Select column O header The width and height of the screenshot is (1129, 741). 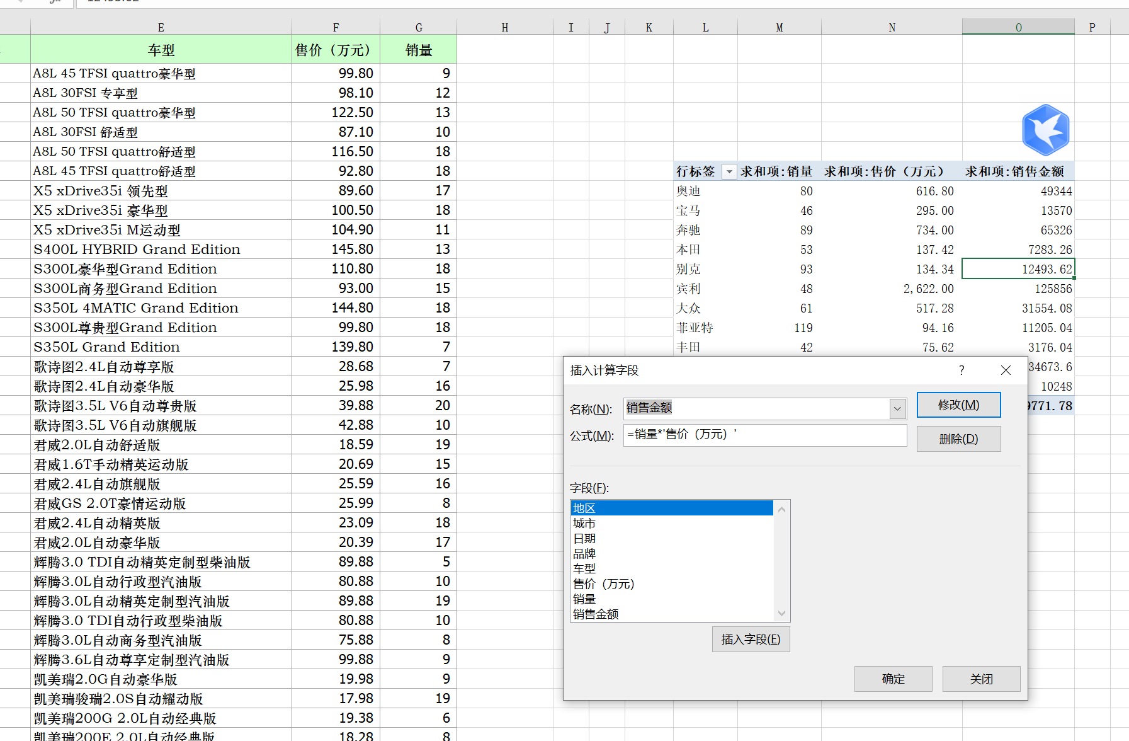pos(1019,27)
